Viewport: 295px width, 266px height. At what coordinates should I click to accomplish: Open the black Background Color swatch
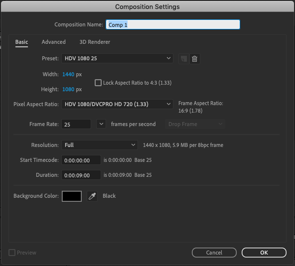pos(72,196)
